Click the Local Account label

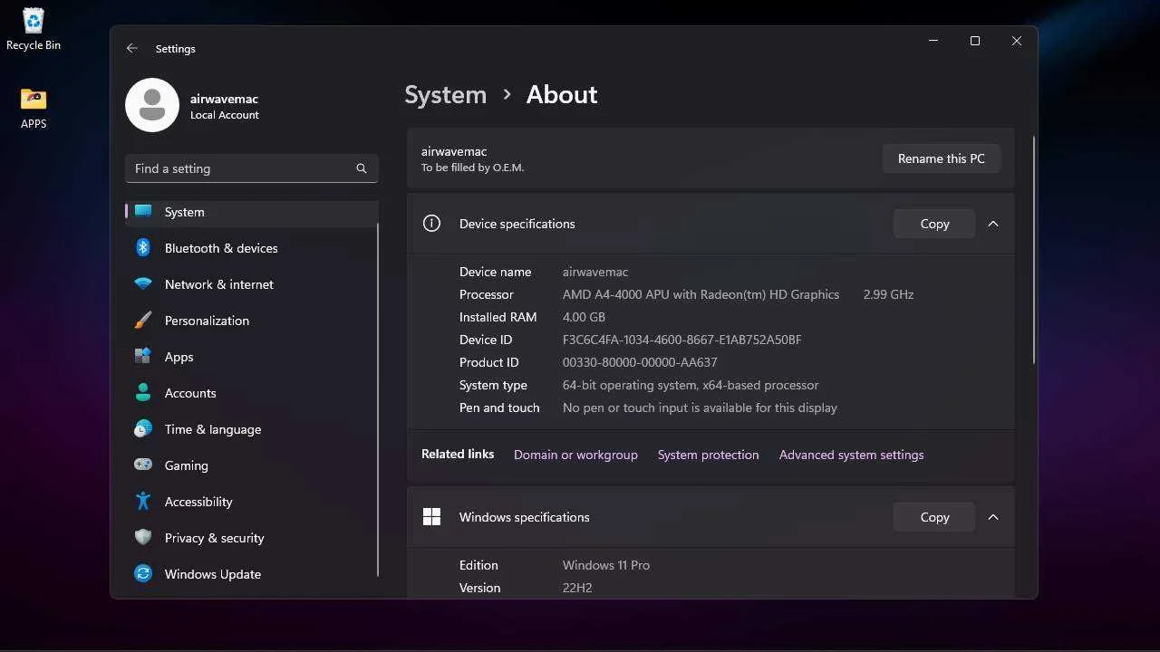tap(225, 115)
